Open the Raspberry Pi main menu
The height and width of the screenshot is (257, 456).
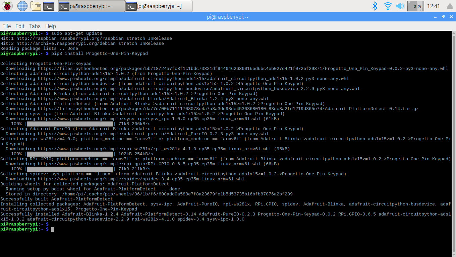point(8,6)
